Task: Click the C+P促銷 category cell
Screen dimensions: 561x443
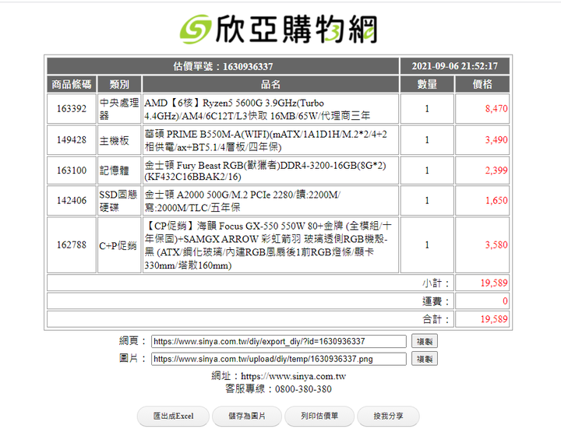Action: tap(119, 245)
